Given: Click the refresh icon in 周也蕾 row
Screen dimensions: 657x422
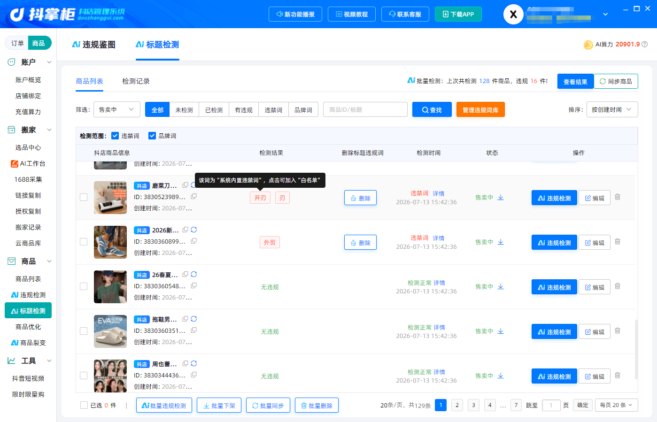Looking at the screenshot, I should pos(194,363).
